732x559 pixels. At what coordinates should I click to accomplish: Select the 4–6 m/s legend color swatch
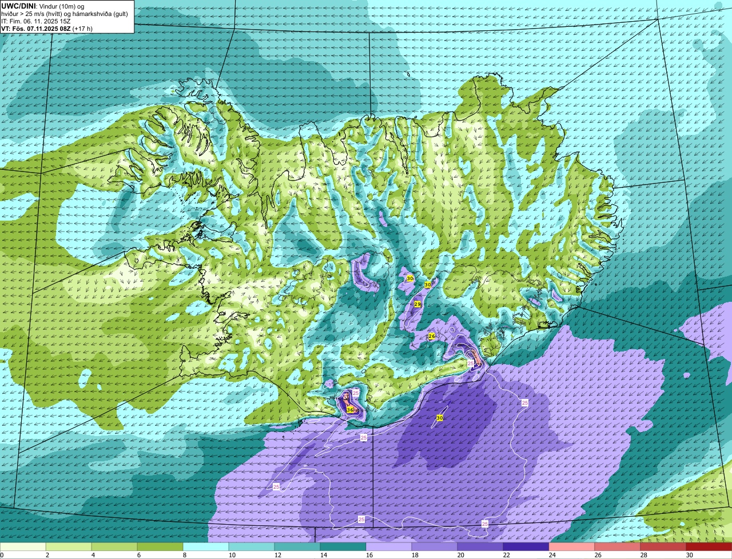point(114,547)
